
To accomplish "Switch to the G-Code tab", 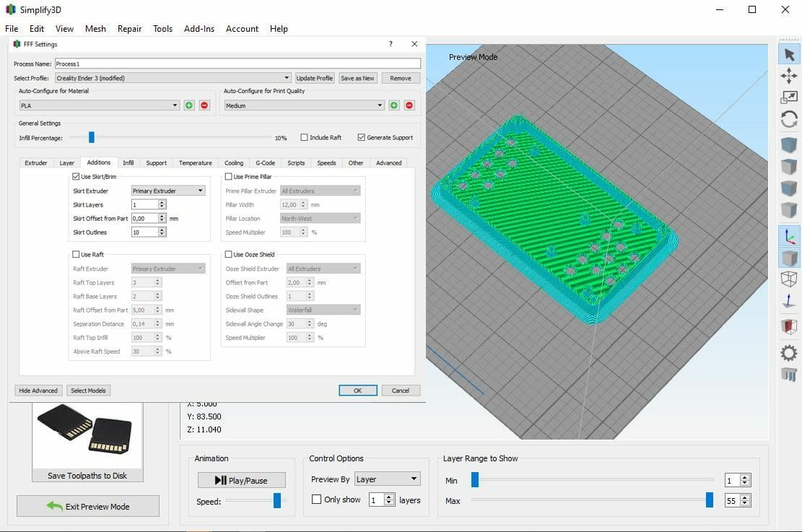I will point(266,162).
